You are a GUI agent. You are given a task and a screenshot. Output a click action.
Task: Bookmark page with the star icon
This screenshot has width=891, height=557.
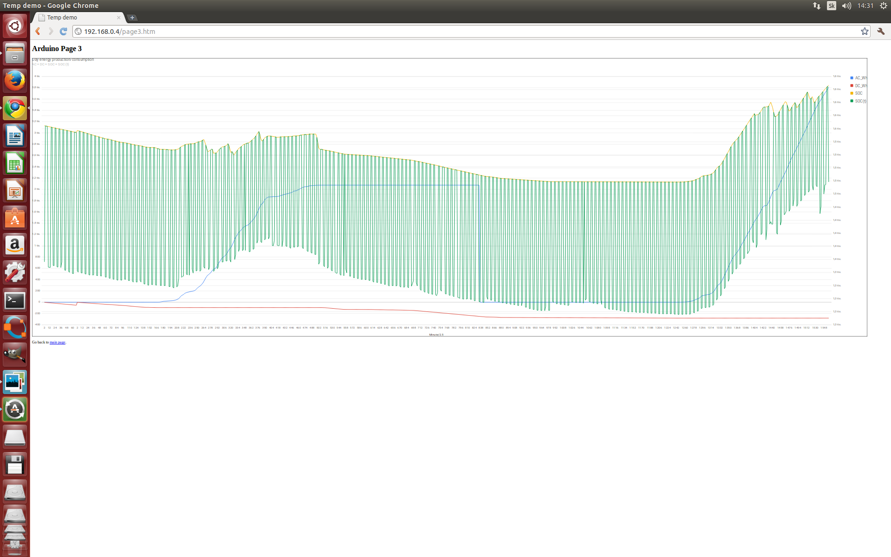[865, 32]
